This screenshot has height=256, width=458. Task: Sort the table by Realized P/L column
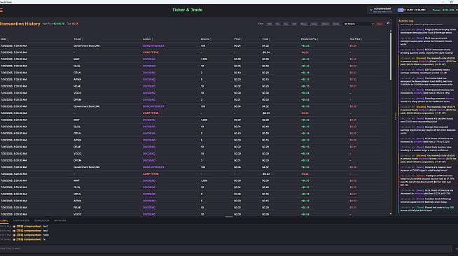click(310, 38)
